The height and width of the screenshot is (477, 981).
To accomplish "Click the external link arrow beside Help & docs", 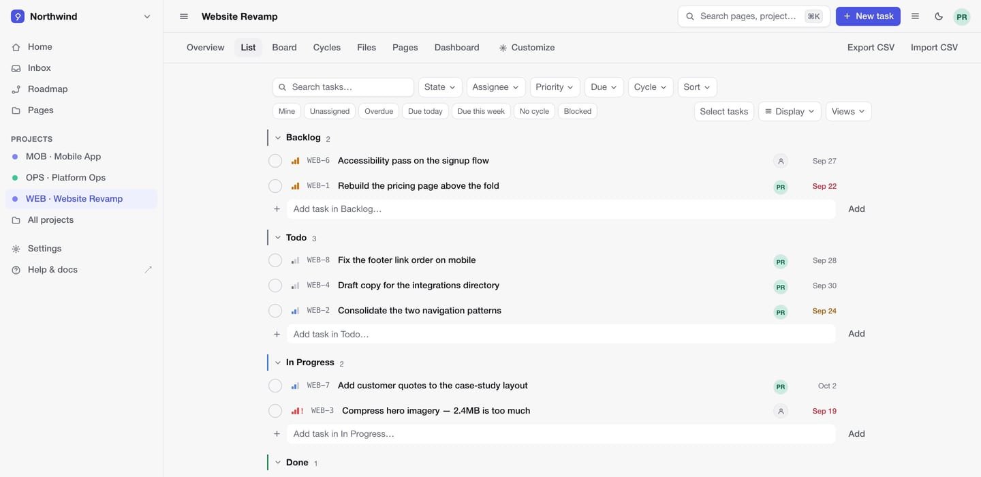I will (x=149, y=270).
